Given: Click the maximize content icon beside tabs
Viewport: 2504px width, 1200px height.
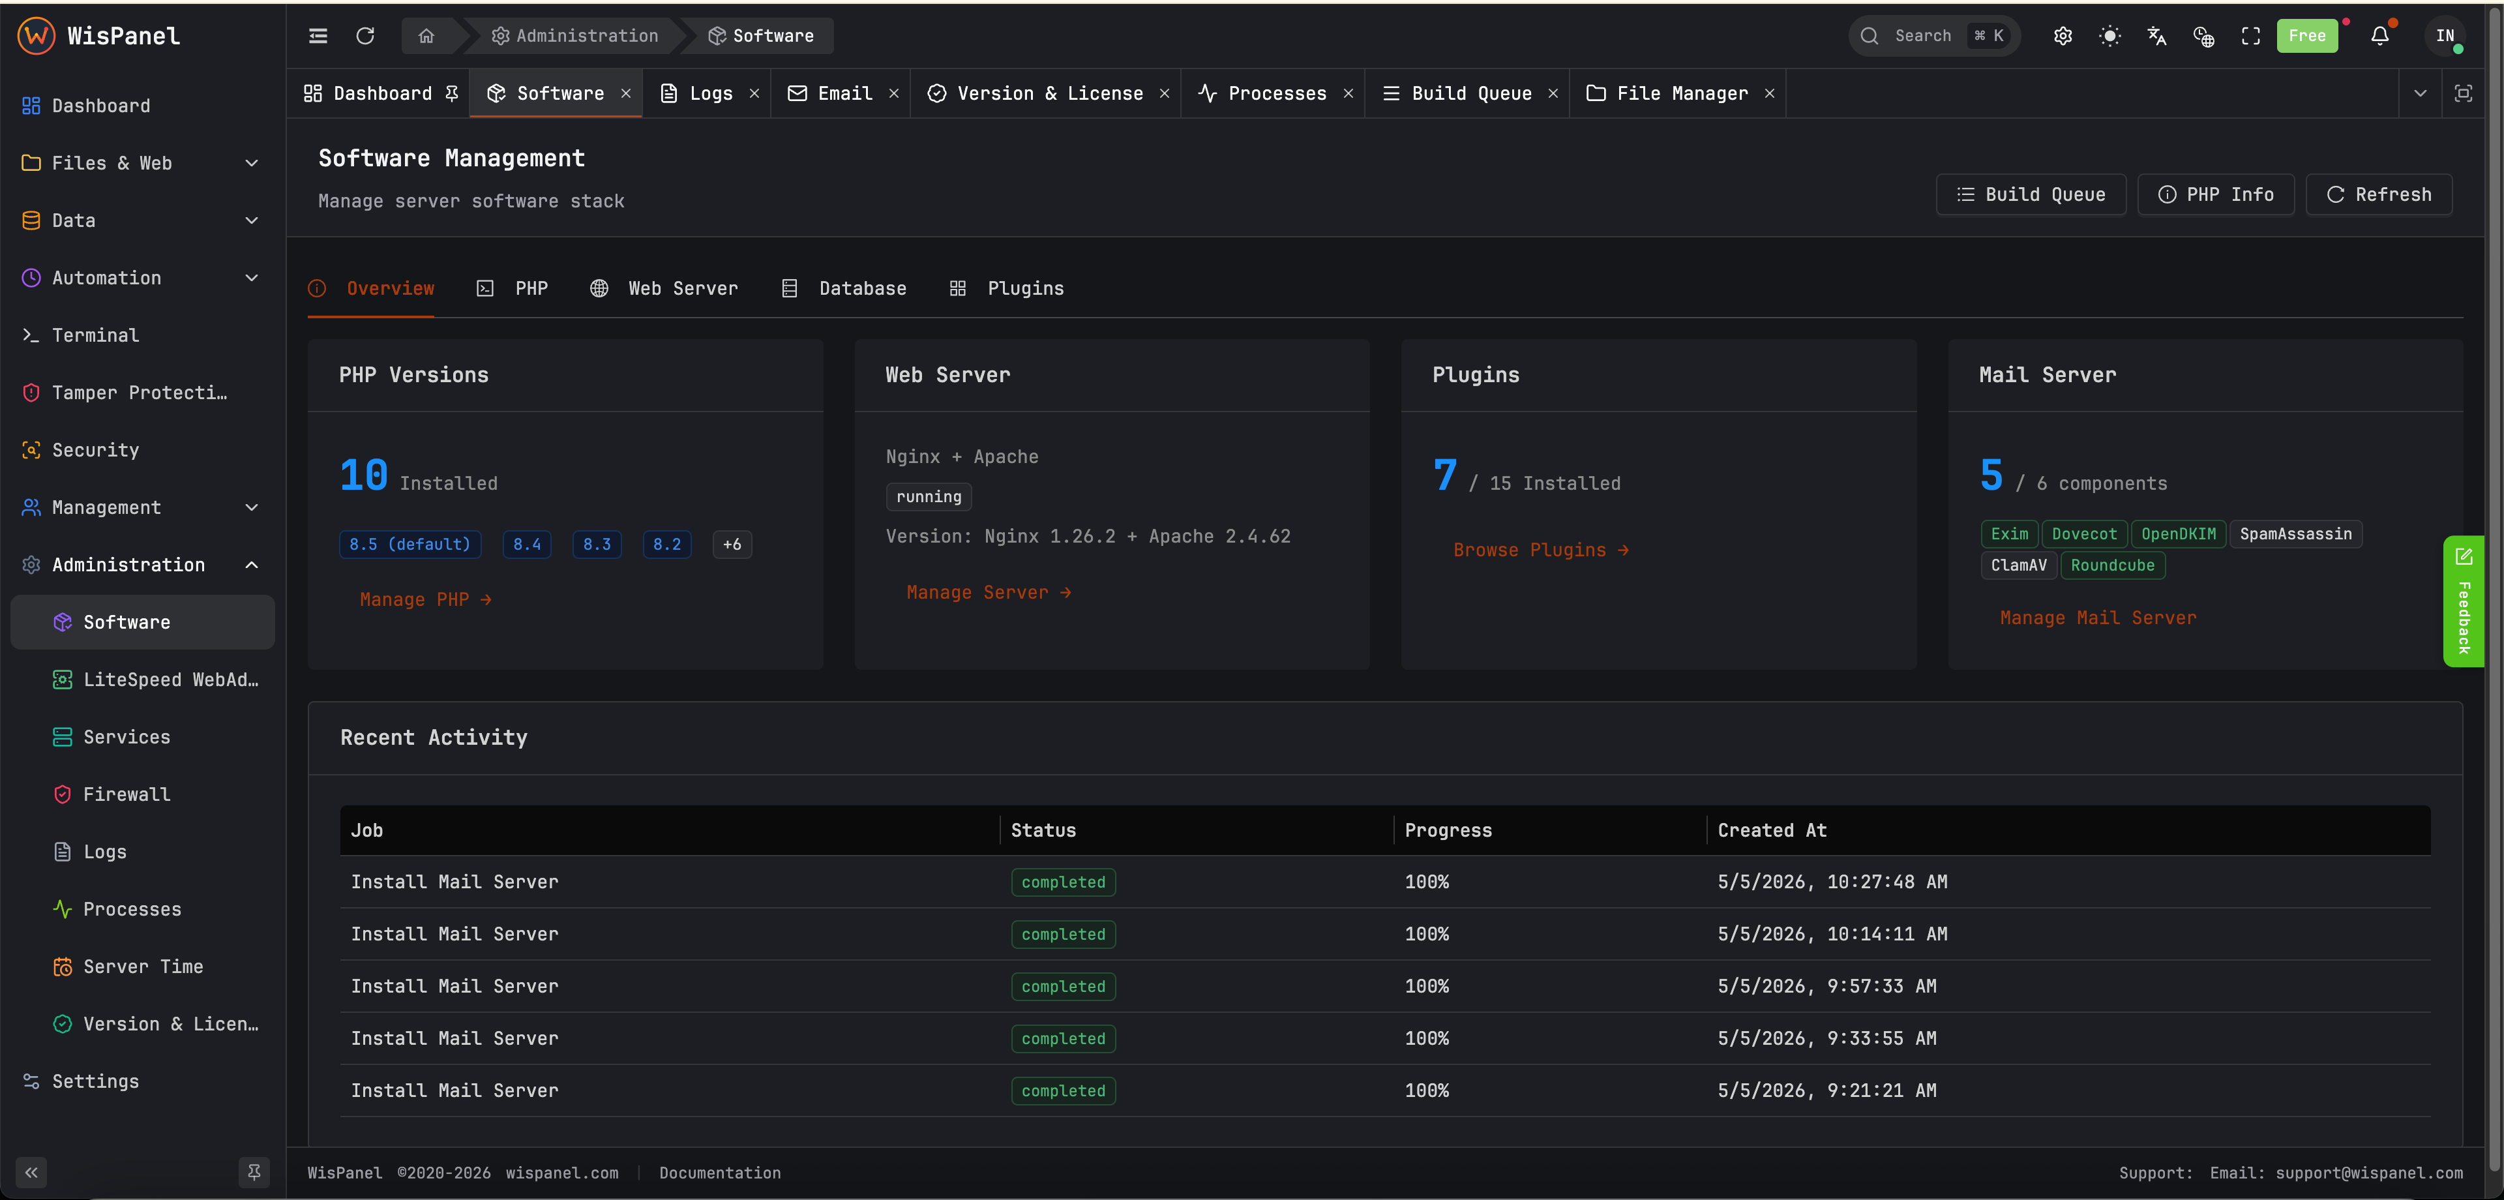Looking at the screenshot, I should (2463, 93).
